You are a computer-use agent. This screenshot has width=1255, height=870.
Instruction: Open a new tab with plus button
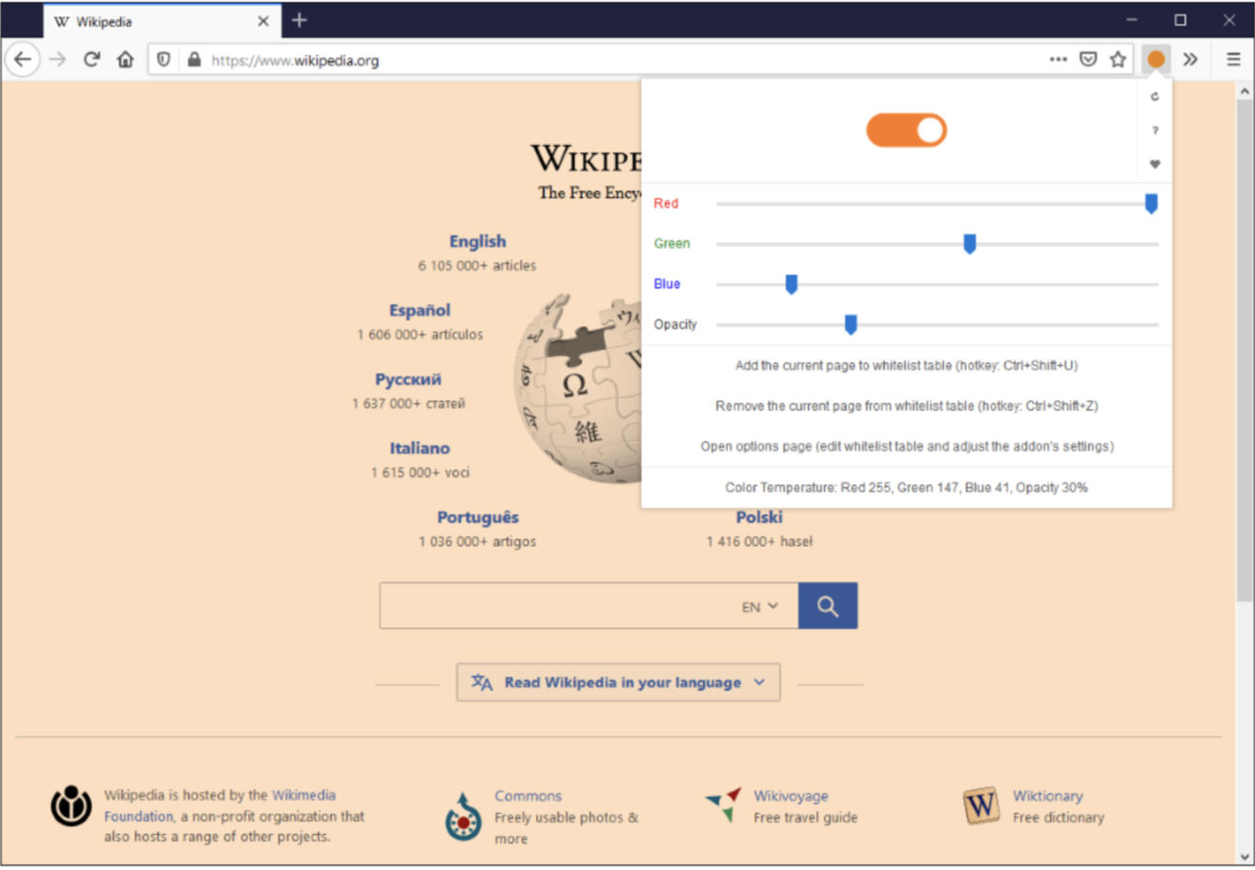[299, 20]
